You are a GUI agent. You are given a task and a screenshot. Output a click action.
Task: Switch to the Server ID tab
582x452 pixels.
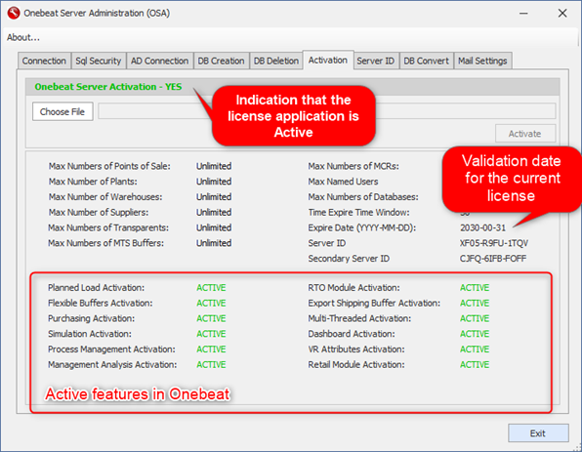376,61
